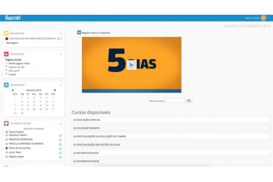Image resolution: width=273 pixels, height=182 pixels.
Task: Click the video icon beside Bagozzi contra o mosquito
Action: pyautogui.click(x=79, y=32)
